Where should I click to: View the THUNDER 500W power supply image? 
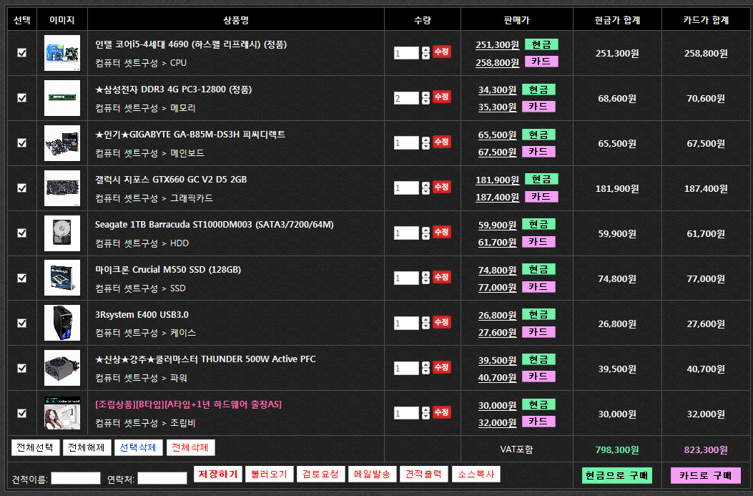pos(62,368)
